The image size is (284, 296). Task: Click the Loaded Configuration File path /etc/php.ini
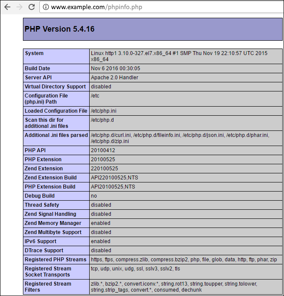point(103,111)
